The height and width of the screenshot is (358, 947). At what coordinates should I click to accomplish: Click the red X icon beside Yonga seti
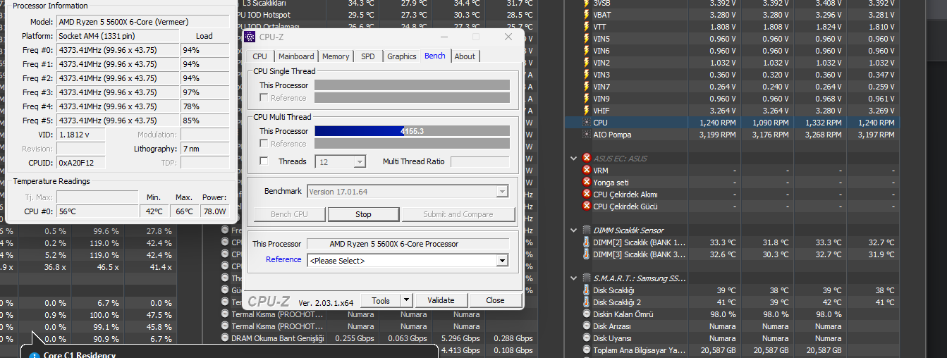pyautogui.click(x=586, y=183)
